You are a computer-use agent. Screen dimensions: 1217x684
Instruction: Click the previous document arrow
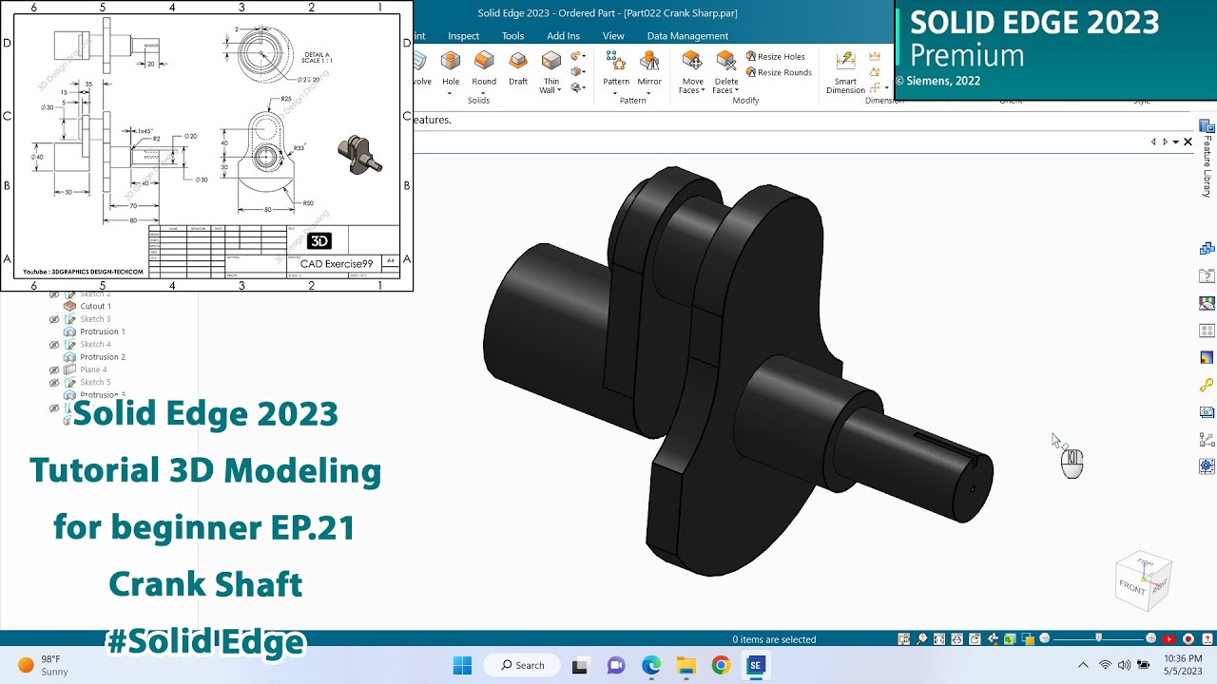(x=1153, y=142)
